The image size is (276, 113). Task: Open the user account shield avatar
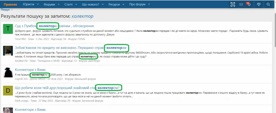[233, 4]
